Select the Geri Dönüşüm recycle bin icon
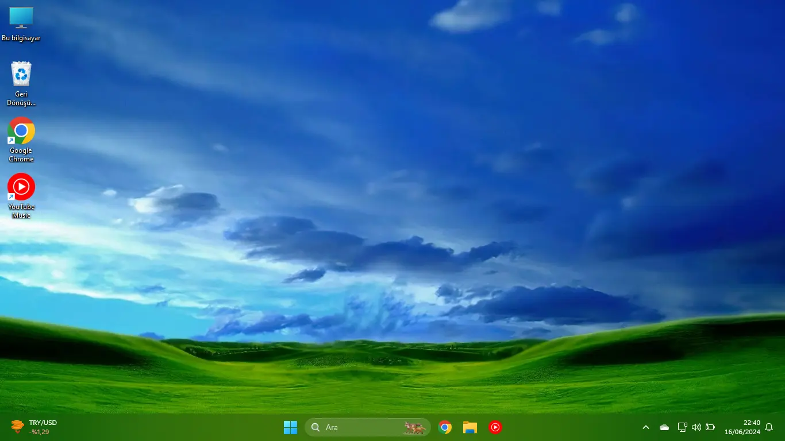The width and height of the screenshot is (785, 441). coord(21,84)
